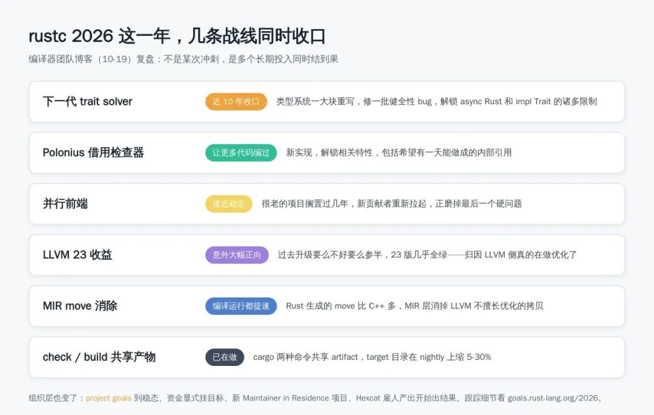Select the "Polonius 借用检查器" card title
The width and height of the screenshot is (654, 415).
[x=93, y=153]
